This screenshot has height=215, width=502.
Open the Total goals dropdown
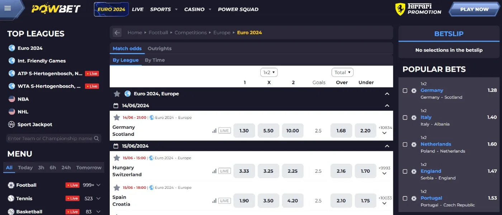pyautogui.click(x=342, y=72)
